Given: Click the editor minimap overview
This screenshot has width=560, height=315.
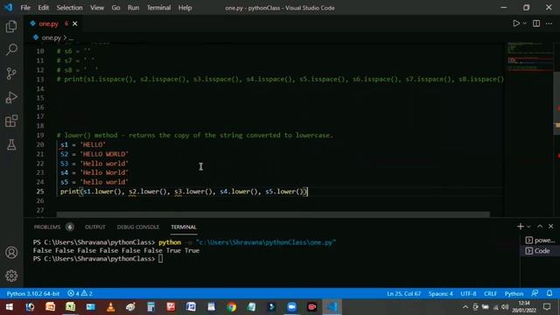Looking at the screenshot, I should [x=529, y=57].
